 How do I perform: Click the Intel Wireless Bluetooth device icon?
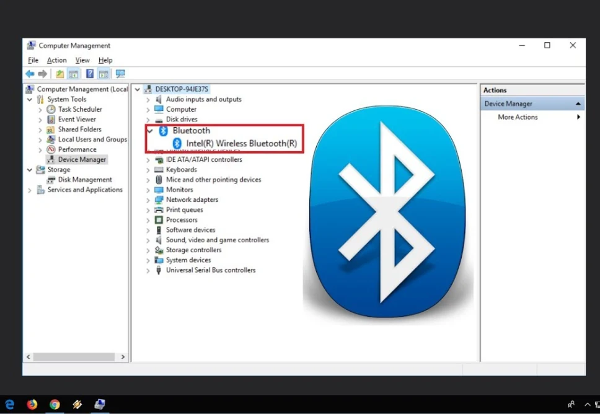(x=177, y=144)
